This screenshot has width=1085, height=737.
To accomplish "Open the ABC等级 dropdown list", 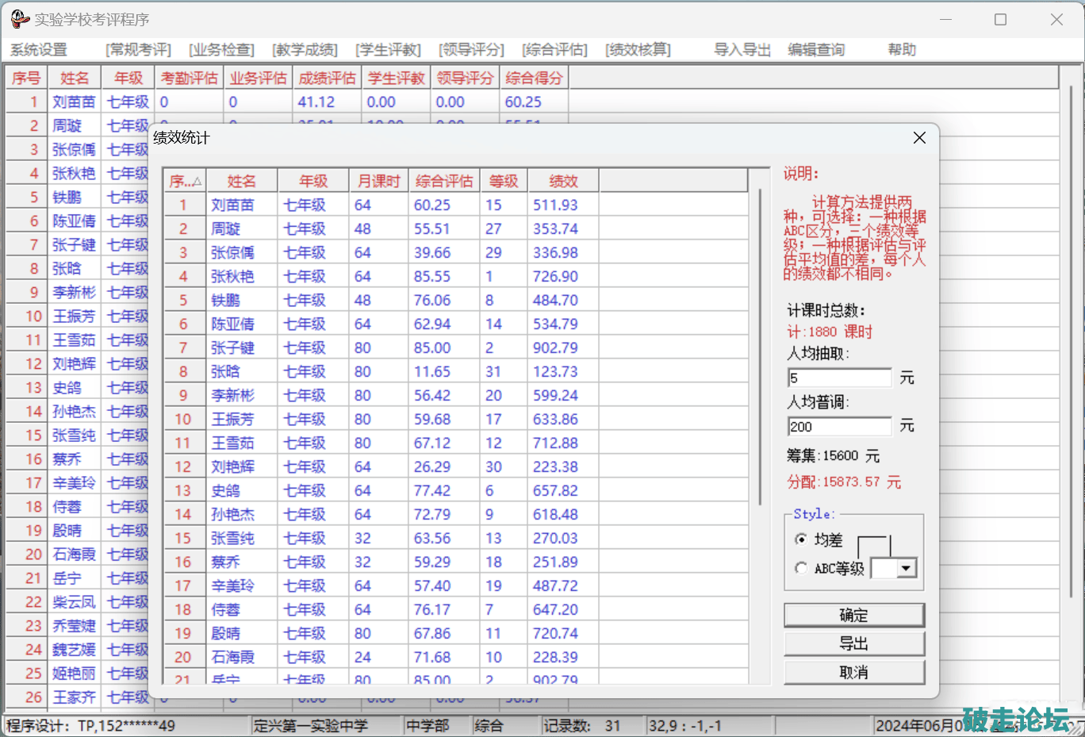I will pyautogui.click(x=906, y=568).
